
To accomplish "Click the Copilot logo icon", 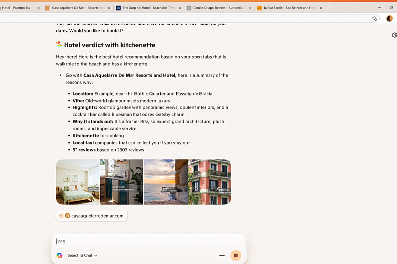I will pyautogui.click(x=59, y=255).
